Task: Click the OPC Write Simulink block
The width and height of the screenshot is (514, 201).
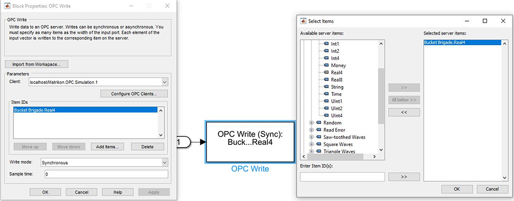Action: [250, 142]
